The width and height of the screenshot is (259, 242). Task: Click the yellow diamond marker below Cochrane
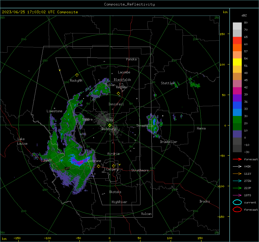click(98, 166)
